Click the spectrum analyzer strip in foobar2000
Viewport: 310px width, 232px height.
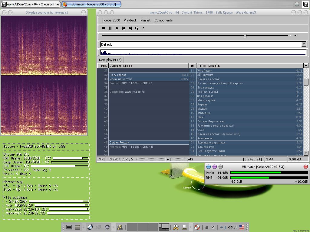click(x=203, y=53)
